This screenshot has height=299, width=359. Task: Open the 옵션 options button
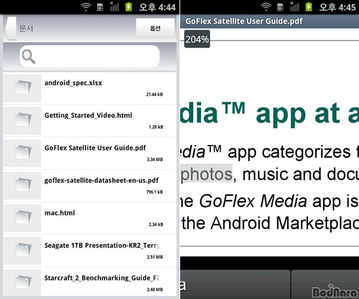point(155,28)
